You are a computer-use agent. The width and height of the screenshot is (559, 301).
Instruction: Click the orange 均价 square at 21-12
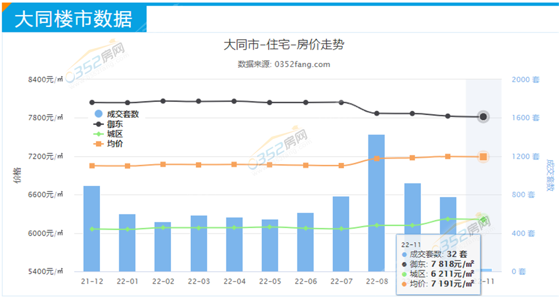(x=92, y=166)
